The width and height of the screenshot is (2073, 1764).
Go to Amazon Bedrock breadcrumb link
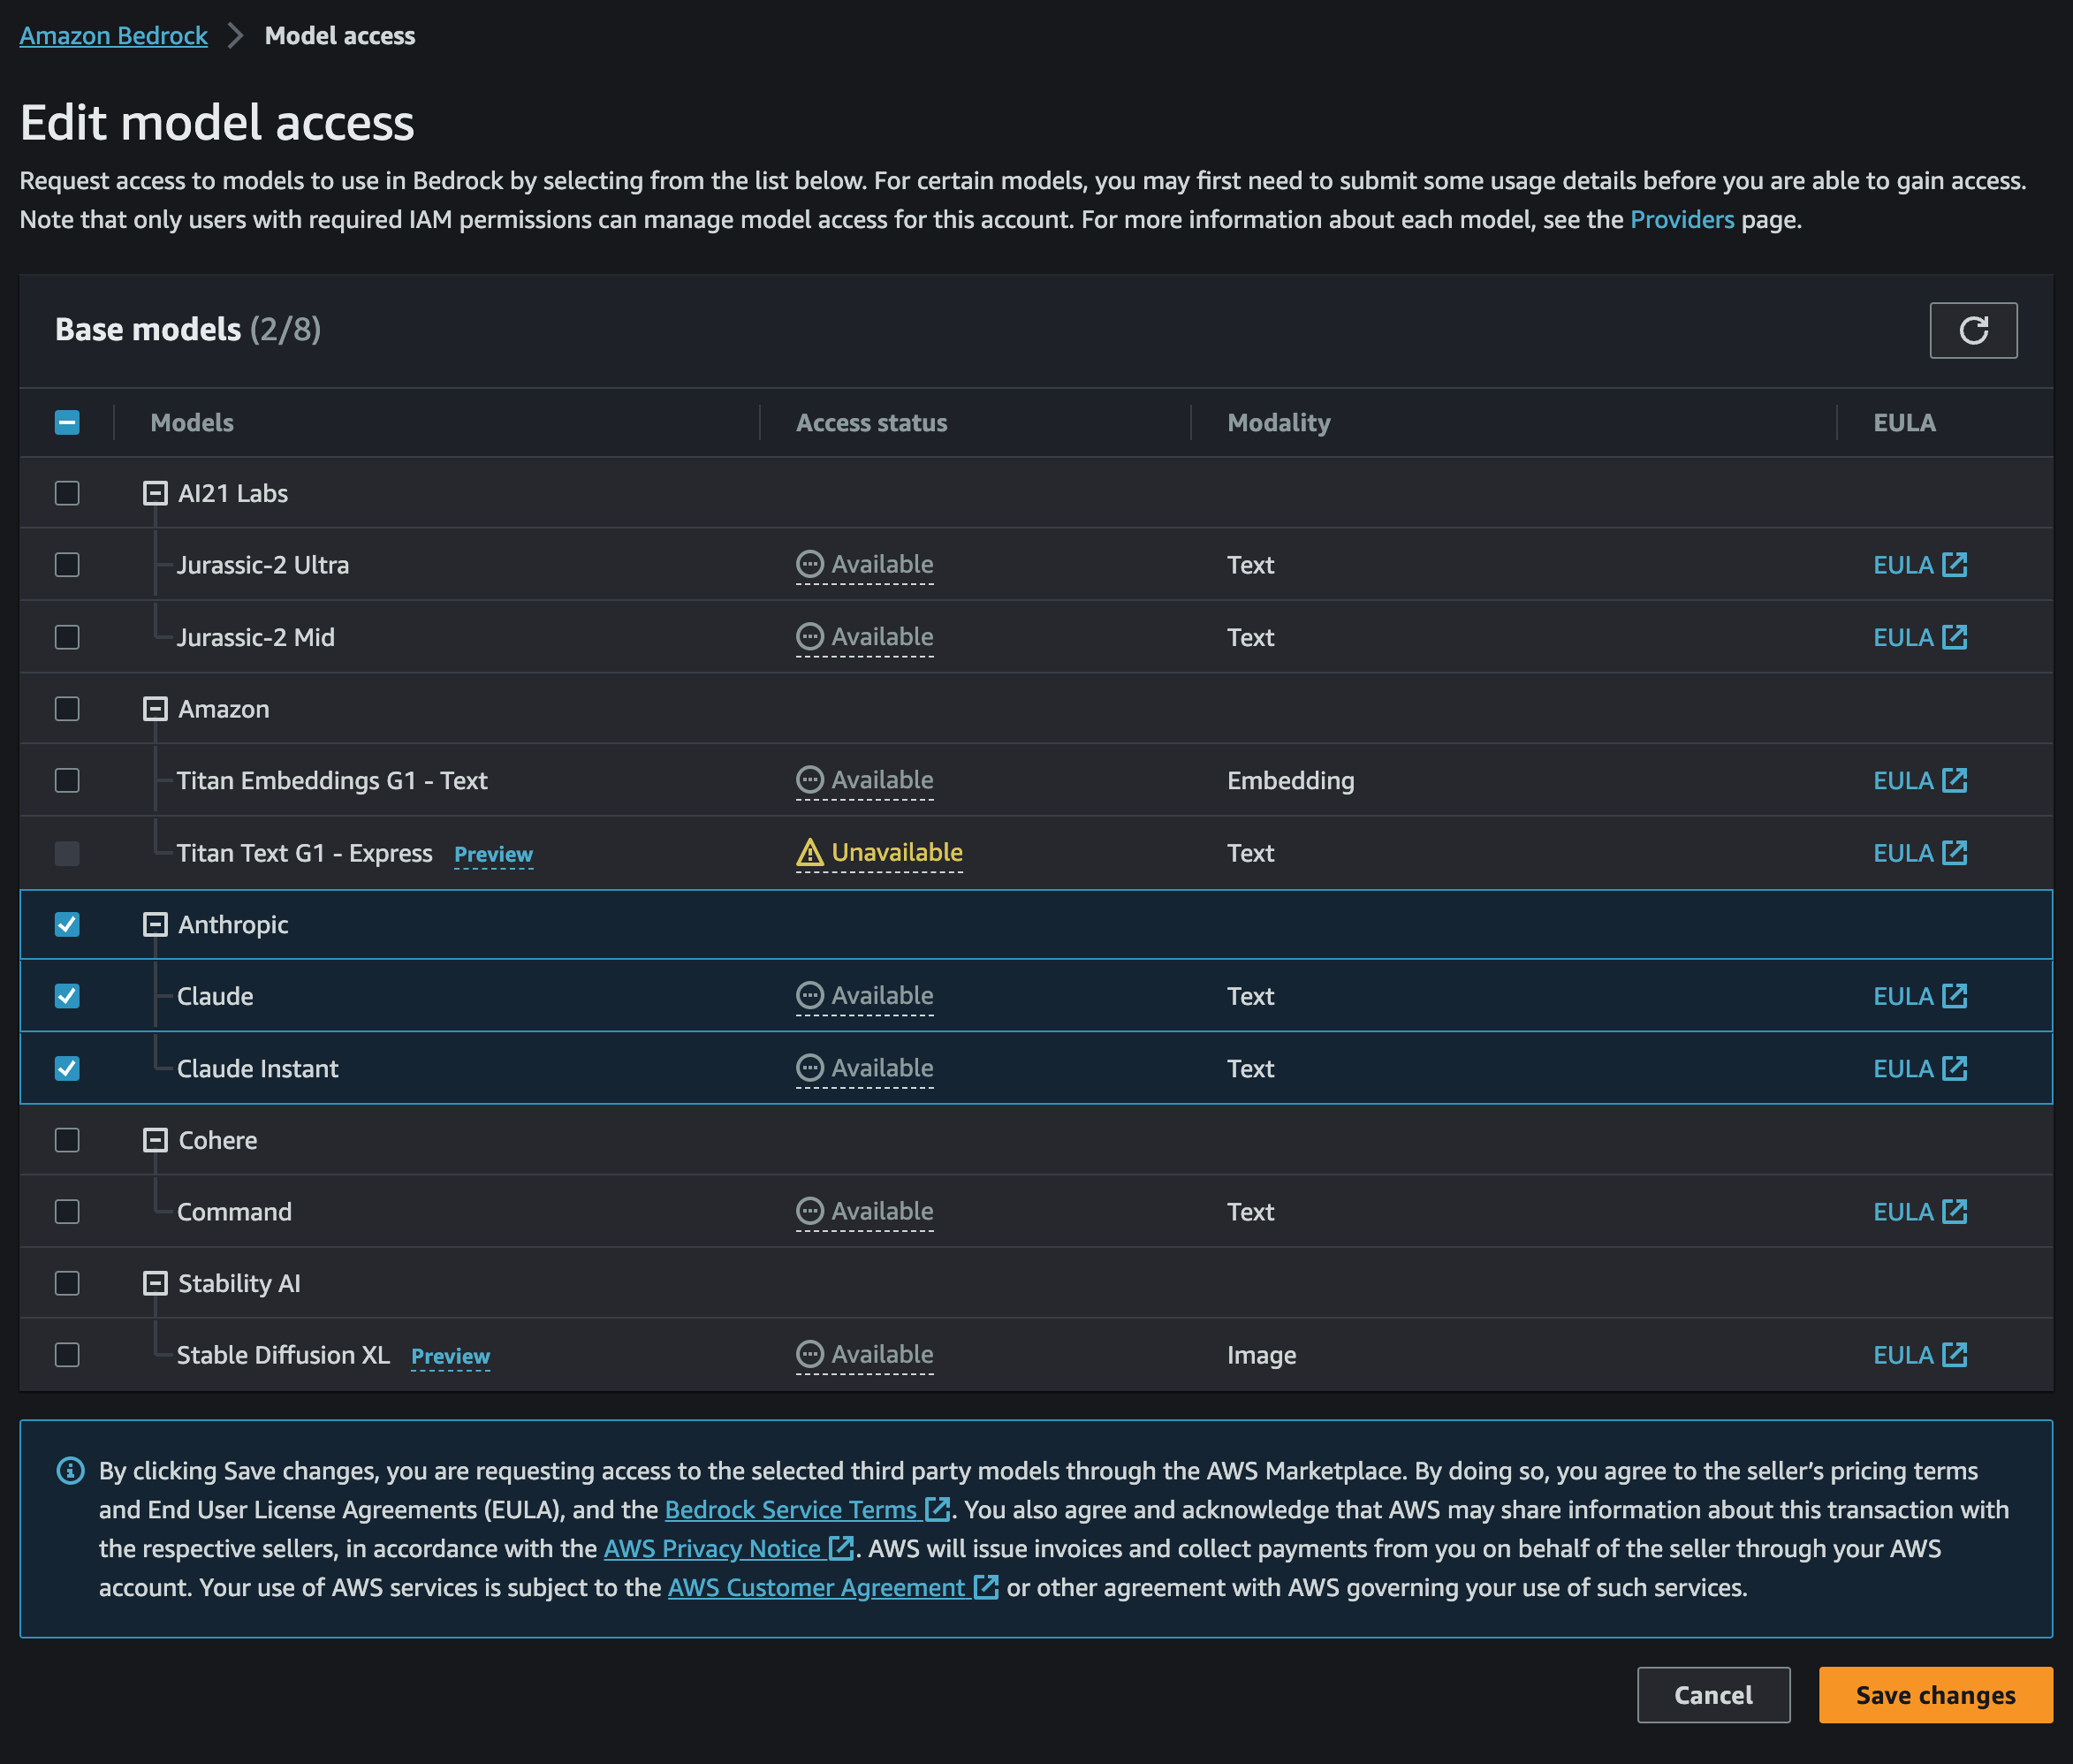pos(113,36)
